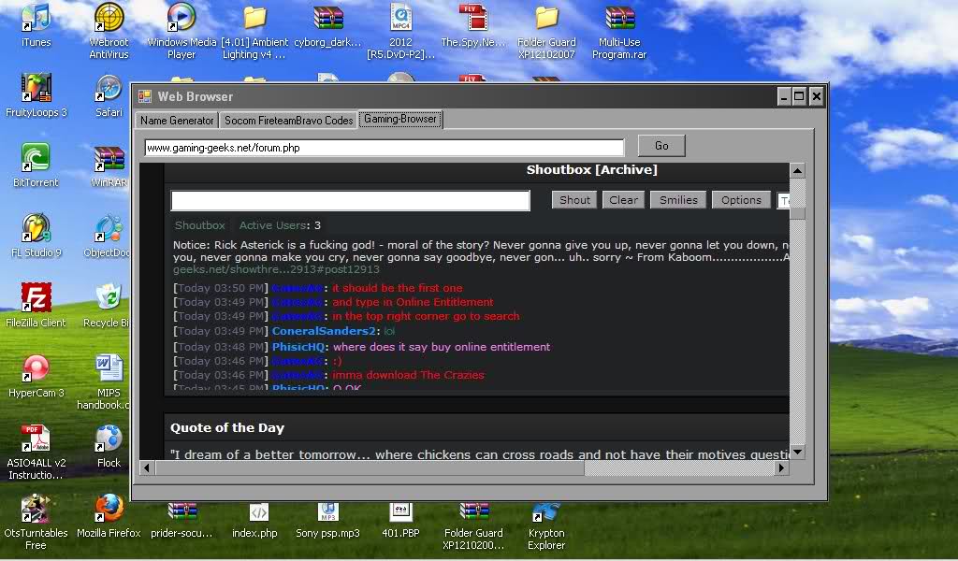Select the ObjectDock desktop shortcut
Viewport: 958px width, 561px height.
(108, 235)
